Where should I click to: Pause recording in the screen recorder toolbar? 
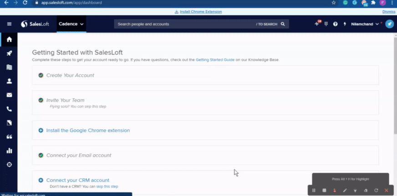pyautogui.click(x=314, y=191)
